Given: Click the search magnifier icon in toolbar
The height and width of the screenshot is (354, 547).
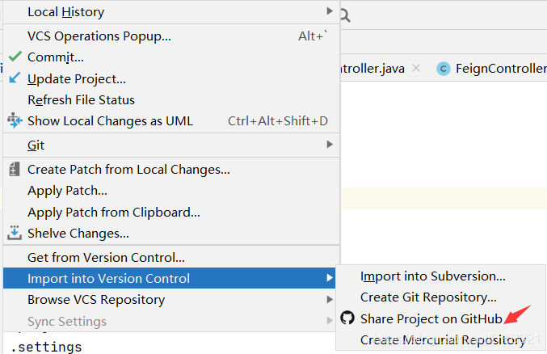Looking at the screenshot, I should [345, 15].
